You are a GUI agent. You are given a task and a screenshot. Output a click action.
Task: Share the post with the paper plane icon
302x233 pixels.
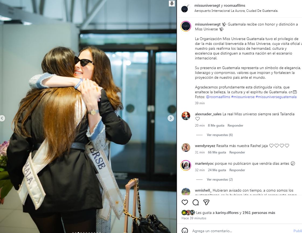206,202
